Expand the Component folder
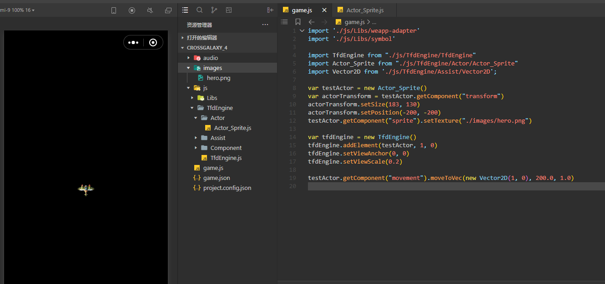 227,148
